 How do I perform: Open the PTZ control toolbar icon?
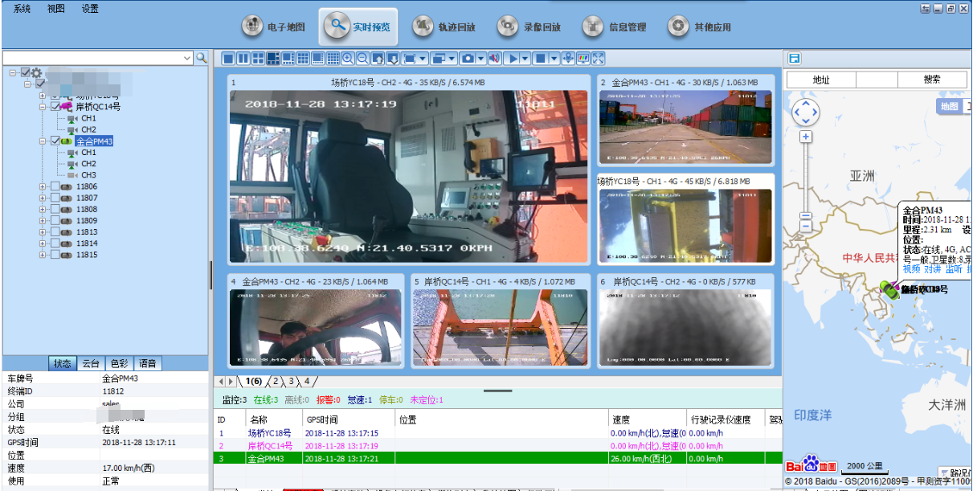568,59
